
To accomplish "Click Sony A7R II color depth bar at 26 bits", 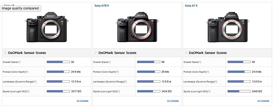I will click(149, 72).
